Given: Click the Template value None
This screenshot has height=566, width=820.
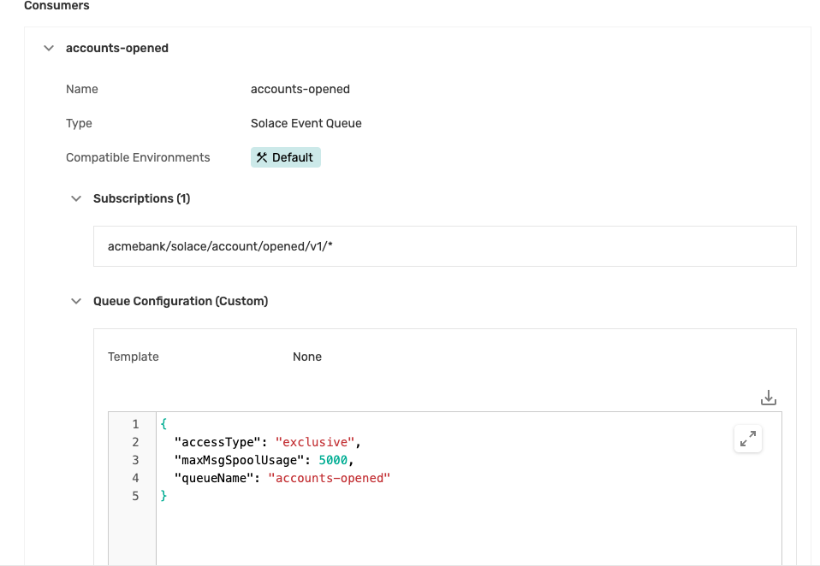Looking at the screenshot, I should 306,357.
